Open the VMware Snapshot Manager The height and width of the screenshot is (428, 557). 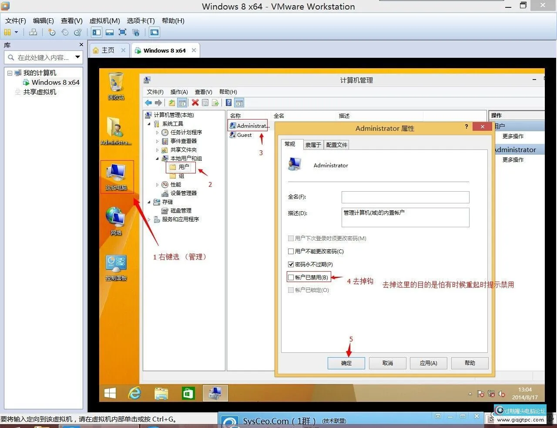tap(77, 32)
